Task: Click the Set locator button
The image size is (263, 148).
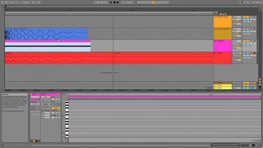Action: point(216,12)
